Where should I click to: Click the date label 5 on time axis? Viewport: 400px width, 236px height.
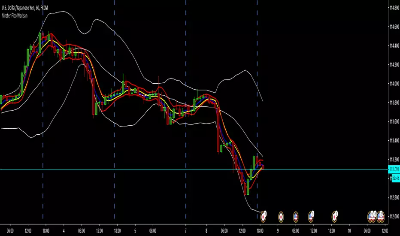135,231
